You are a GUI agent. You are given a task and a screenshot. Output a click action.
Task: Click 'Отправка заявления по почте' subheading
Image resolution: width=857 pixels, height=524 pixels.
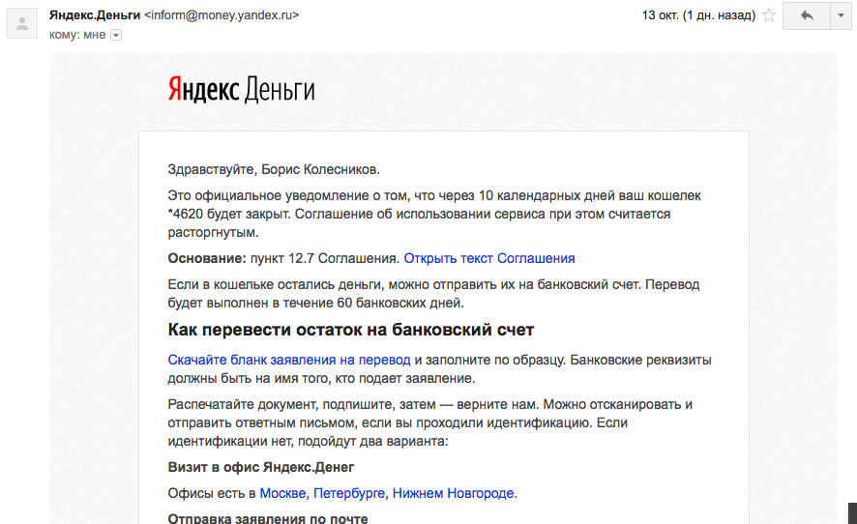pos(268,518)
